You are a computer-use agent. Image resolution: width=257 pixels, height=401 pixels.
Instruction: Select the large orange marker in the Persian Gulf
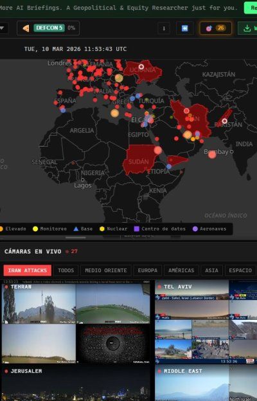pos(188,135)
